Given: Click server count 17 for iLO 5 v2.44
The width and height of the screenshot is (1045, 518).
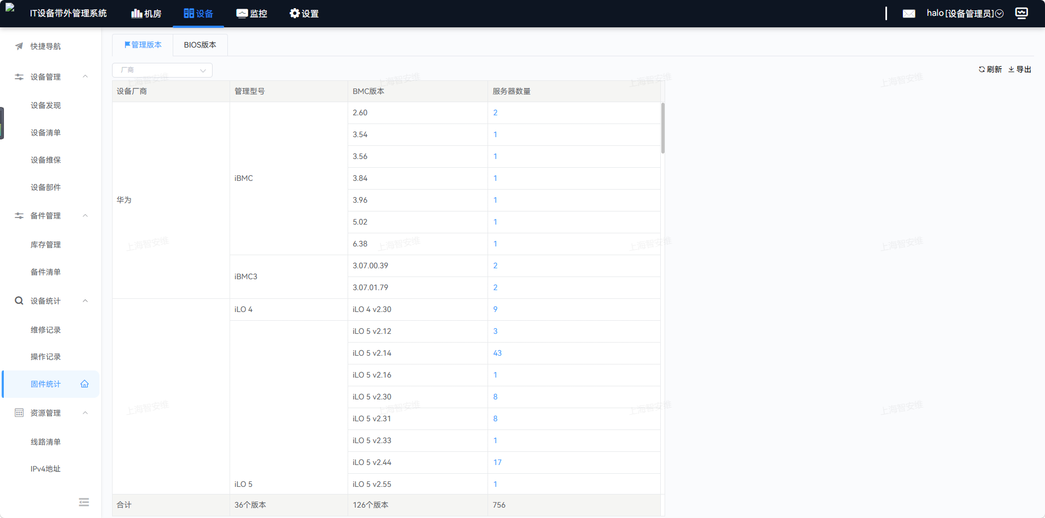Looking at the screenshot, I should [x=497, y=463].
